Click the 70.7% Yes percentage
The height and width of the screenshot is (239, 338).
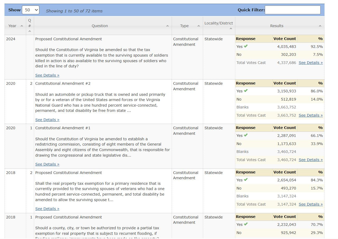317,225
